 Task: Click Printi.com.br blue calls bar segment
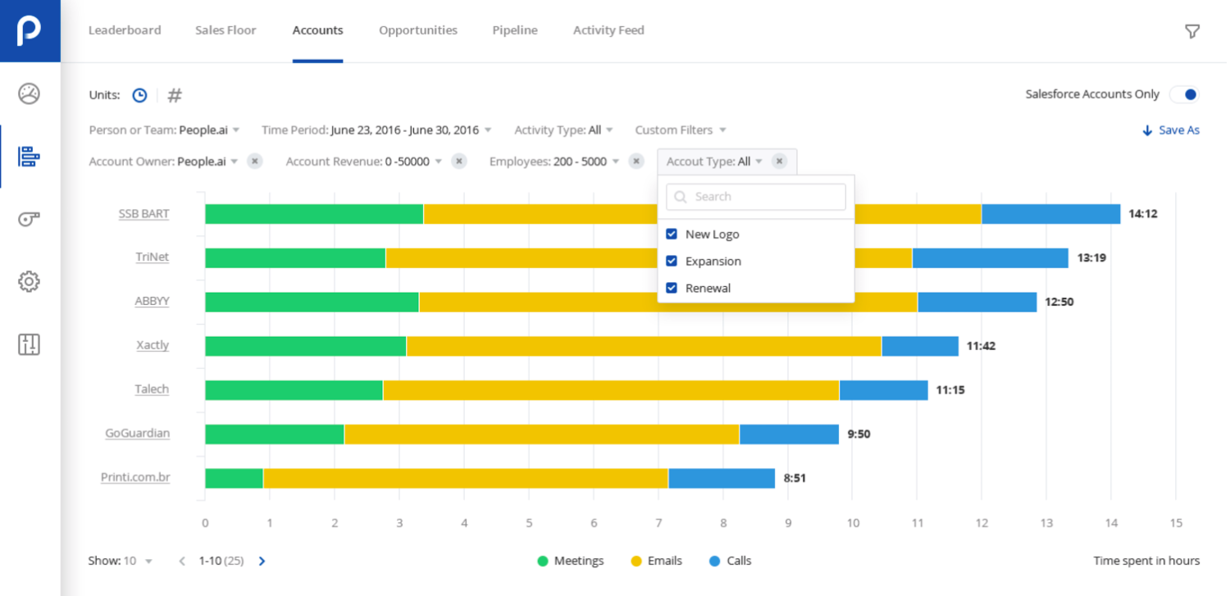(722, 478)
